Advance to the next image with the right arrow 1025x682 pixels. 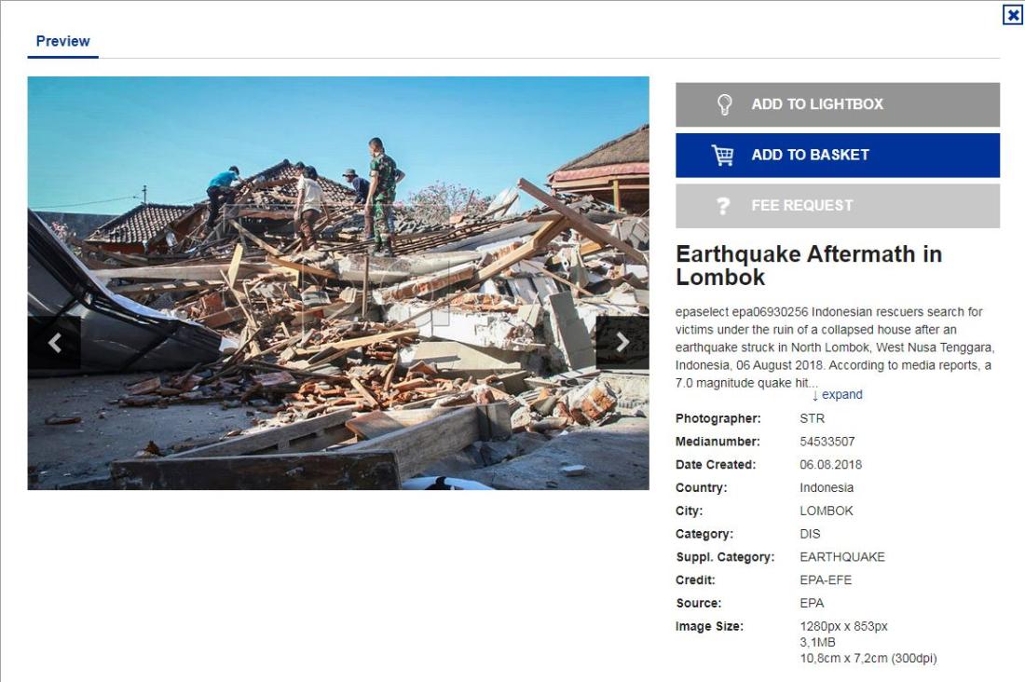click(622, 343)
